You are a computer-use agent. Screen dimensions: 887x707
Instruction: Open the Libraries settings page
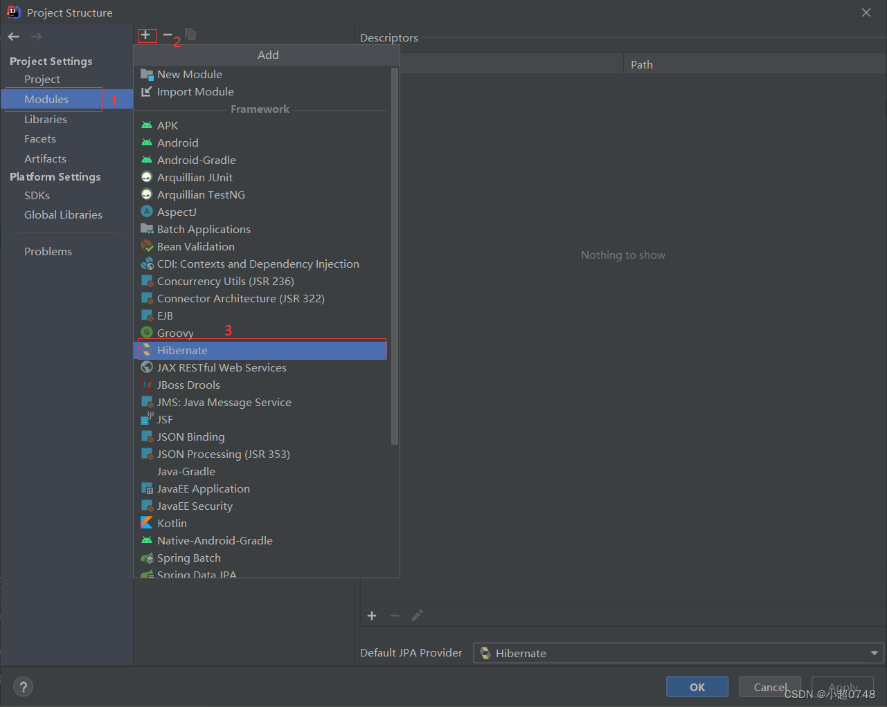coord(46,119)
